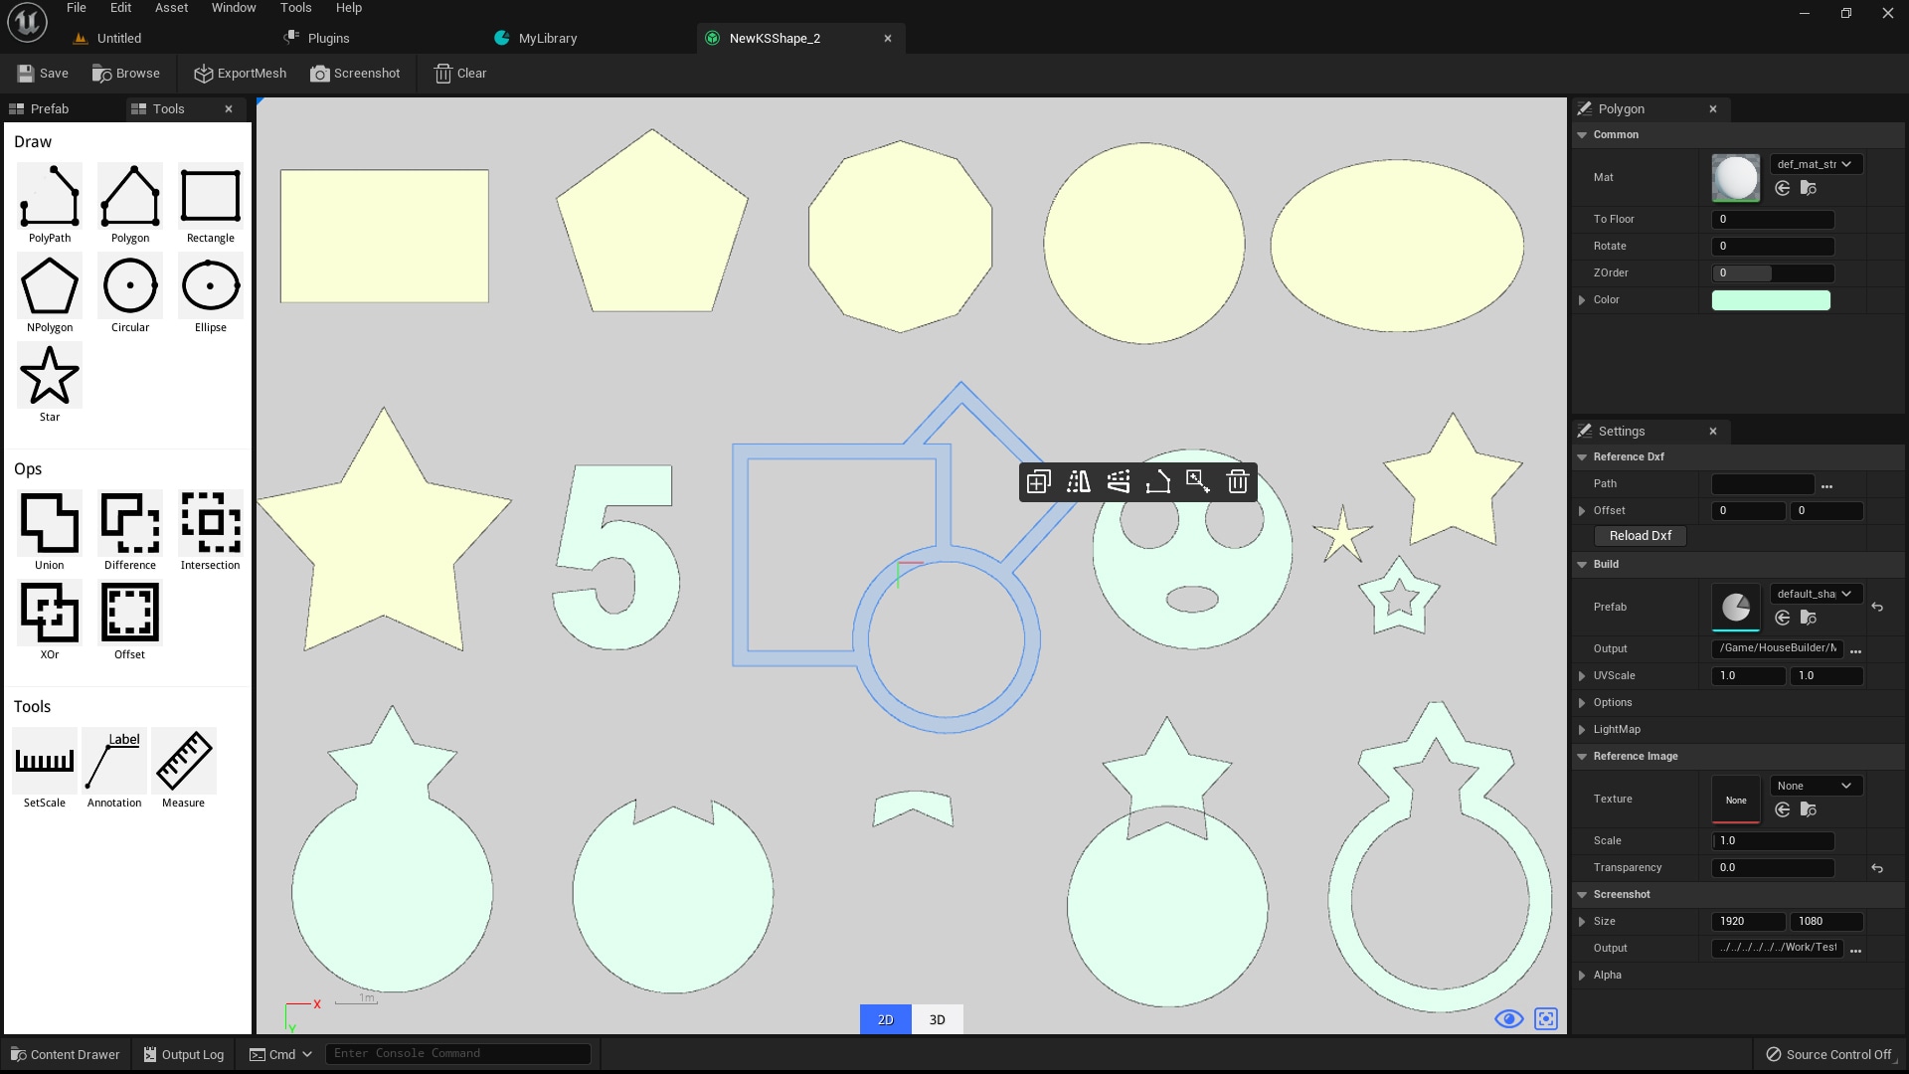Toggle viewport visibility with the eye icon

[1508, 1019]
